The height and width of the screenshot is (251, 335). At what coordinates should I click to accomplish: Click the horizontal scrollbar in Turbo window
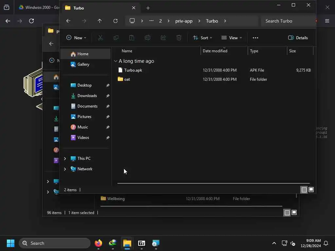[x=213, y=183]
